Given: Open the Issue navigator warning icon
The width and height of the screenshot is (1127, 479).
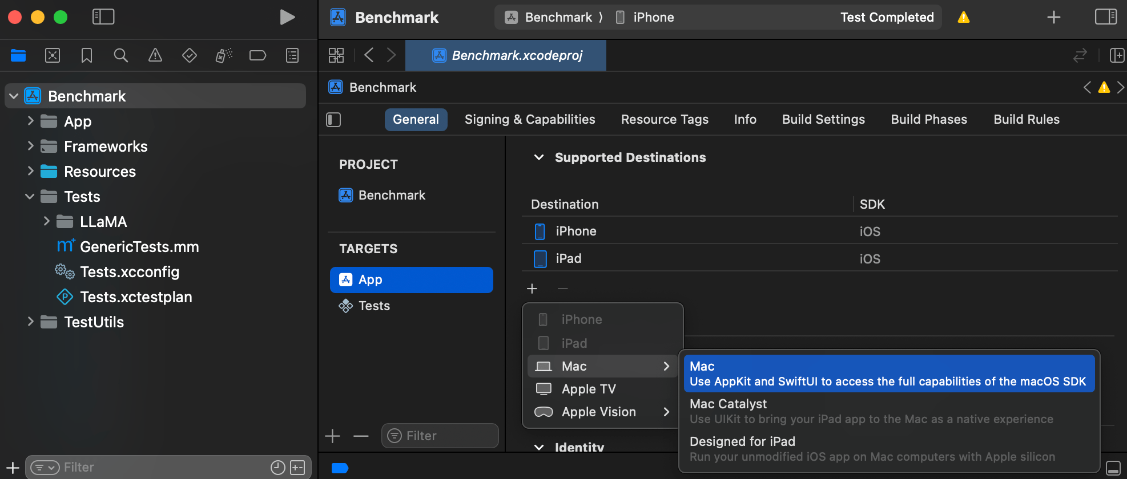Looking at the screenshot, I should click(x=155, y=55).
